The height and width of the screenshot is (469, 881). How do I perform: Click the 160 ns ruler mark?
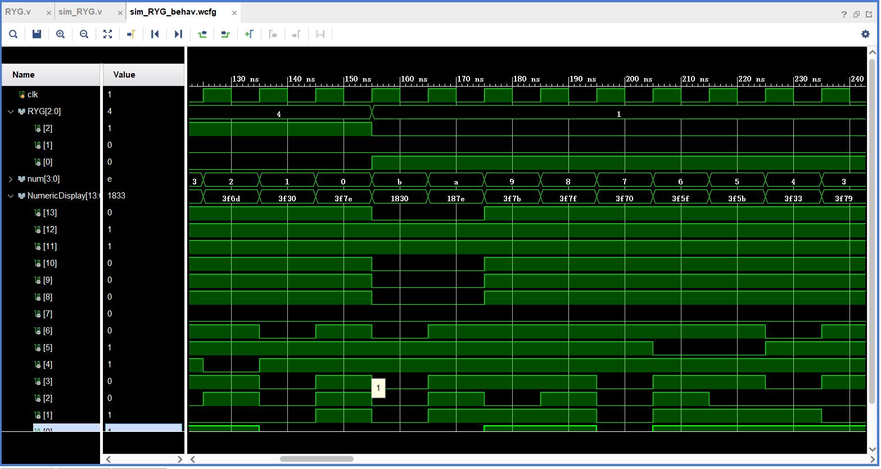(x=414, y=79)
